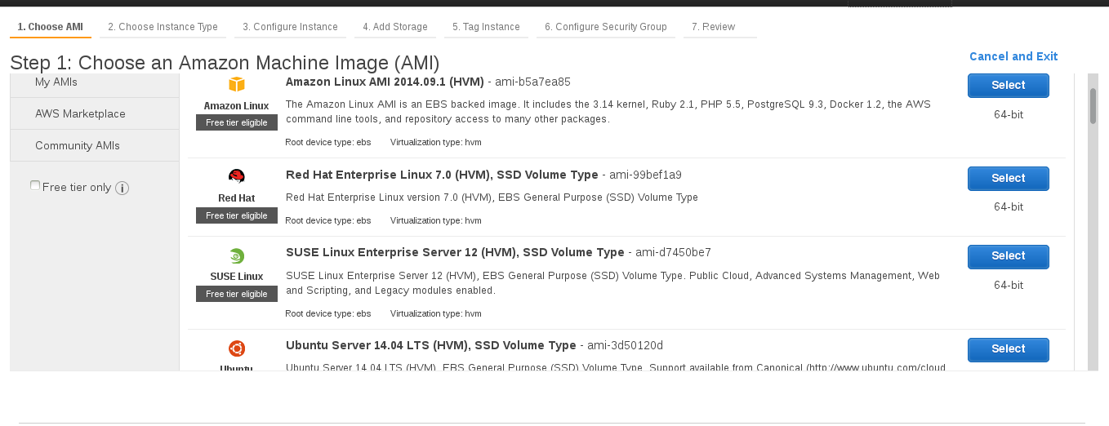Click the 64-bit label under Red Hat Select

pos(1009,207)
